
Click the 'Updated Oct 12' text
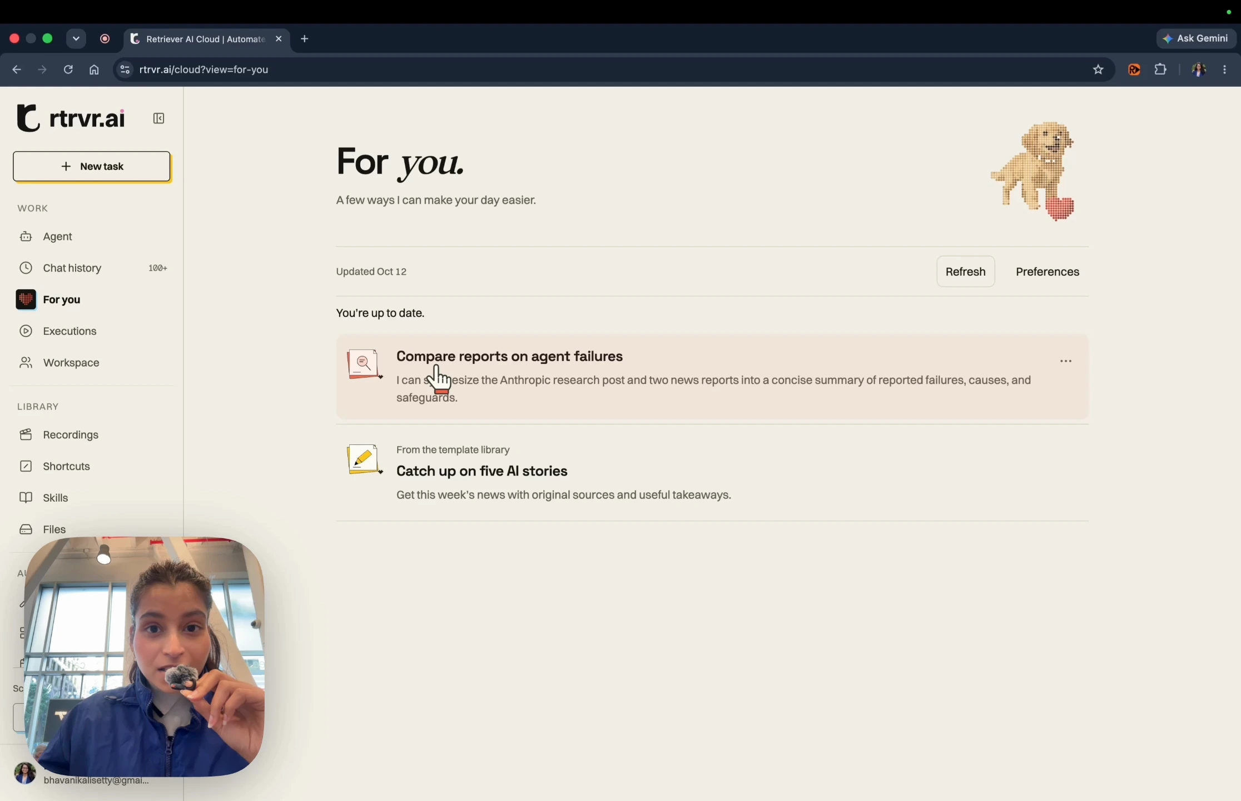(371, 271)
